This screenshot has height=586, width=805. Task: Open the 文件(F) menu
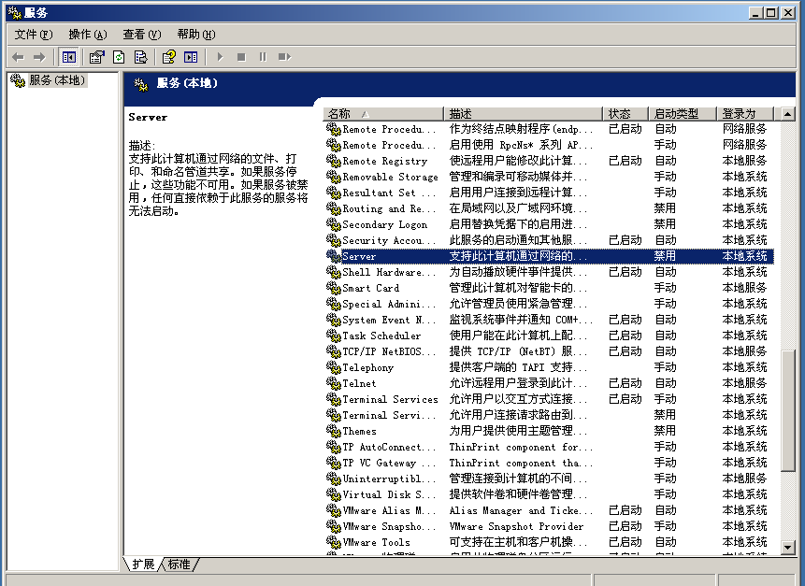34,35
